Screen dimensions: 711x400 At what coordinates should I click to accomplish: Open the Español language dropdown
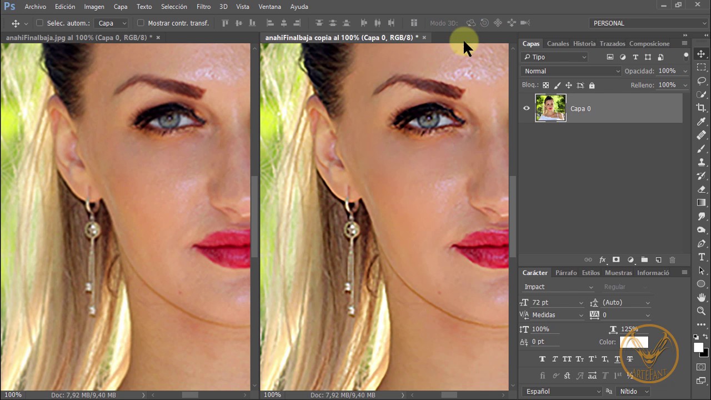562,391
